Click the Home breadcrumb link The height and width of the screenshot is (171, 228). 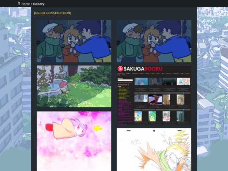coord(25,4)
